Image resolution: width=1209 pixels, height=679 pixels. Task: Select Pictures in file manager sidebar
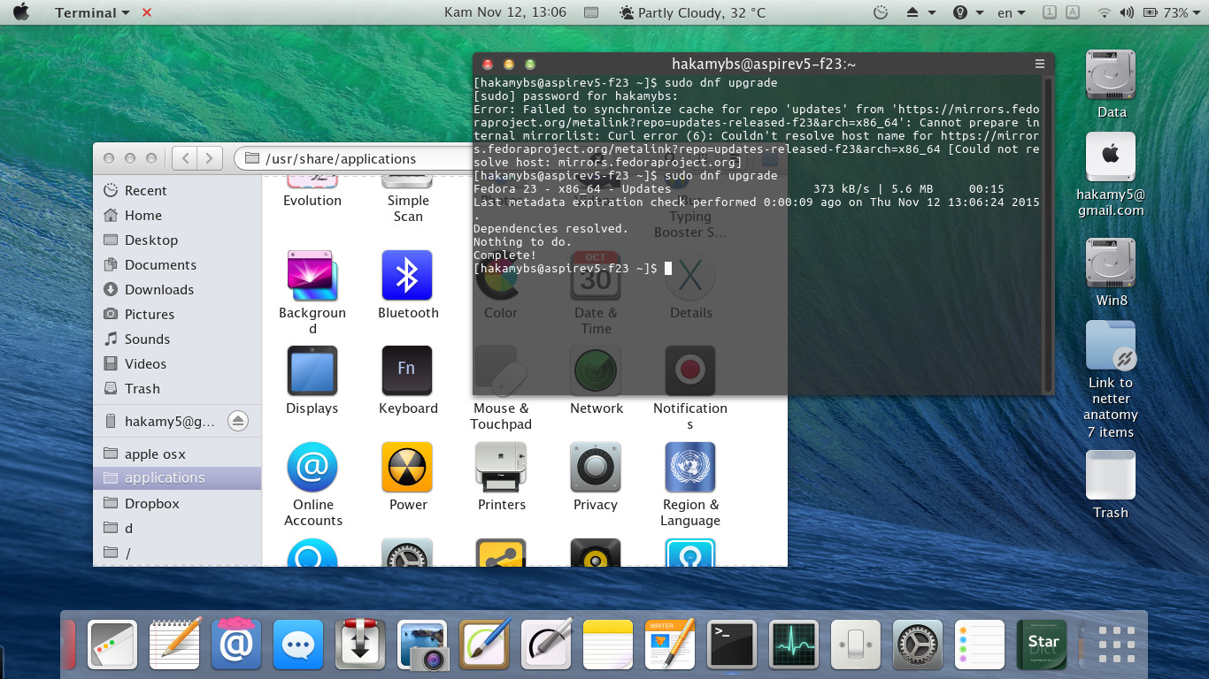[x=177, y=314]
